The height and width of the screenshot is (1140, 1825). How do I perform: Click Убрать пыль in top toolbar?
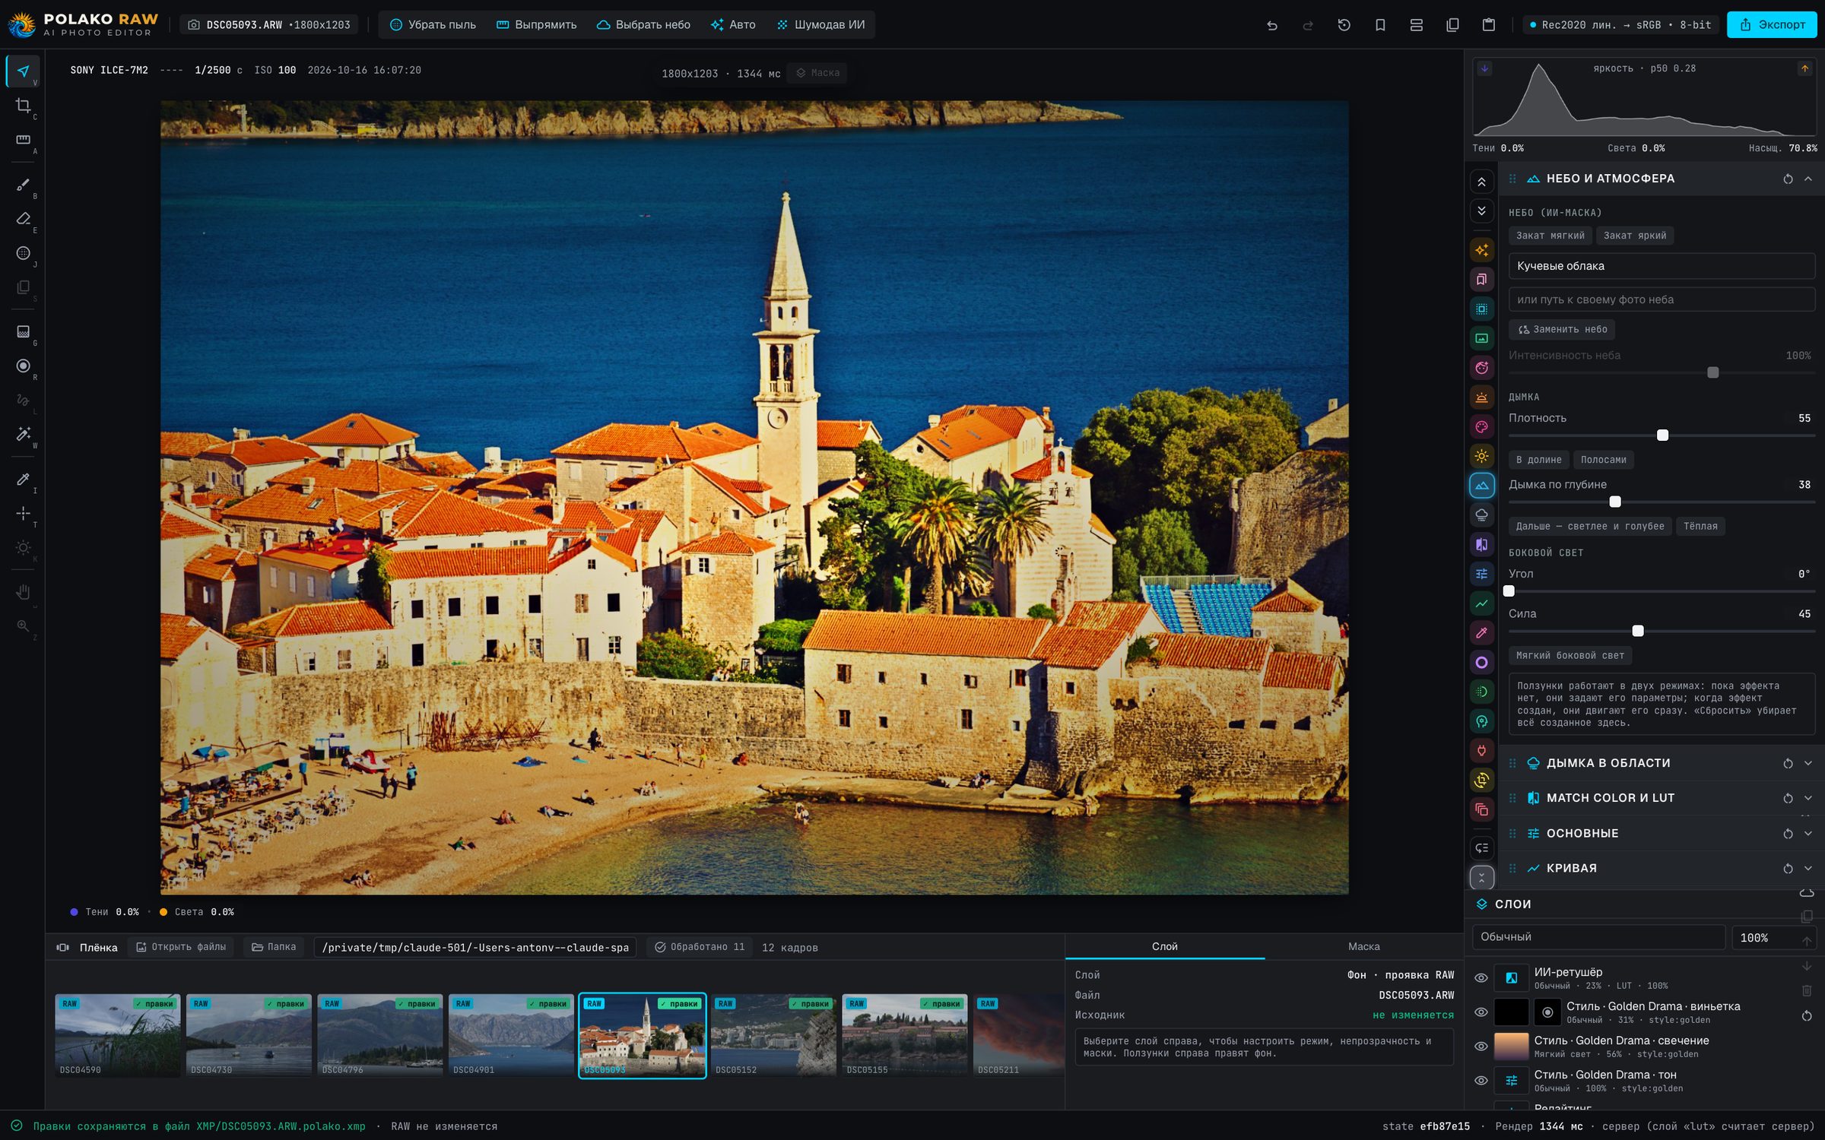pos(433,25)
